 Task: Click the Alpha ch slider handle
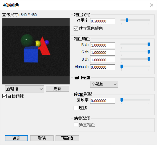(x=122, y=67)
